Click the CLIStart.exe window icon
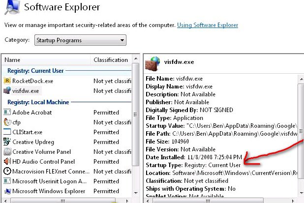The width and height of the screenshot is (304, 203). pyautogui.click(x=7, y=132)
